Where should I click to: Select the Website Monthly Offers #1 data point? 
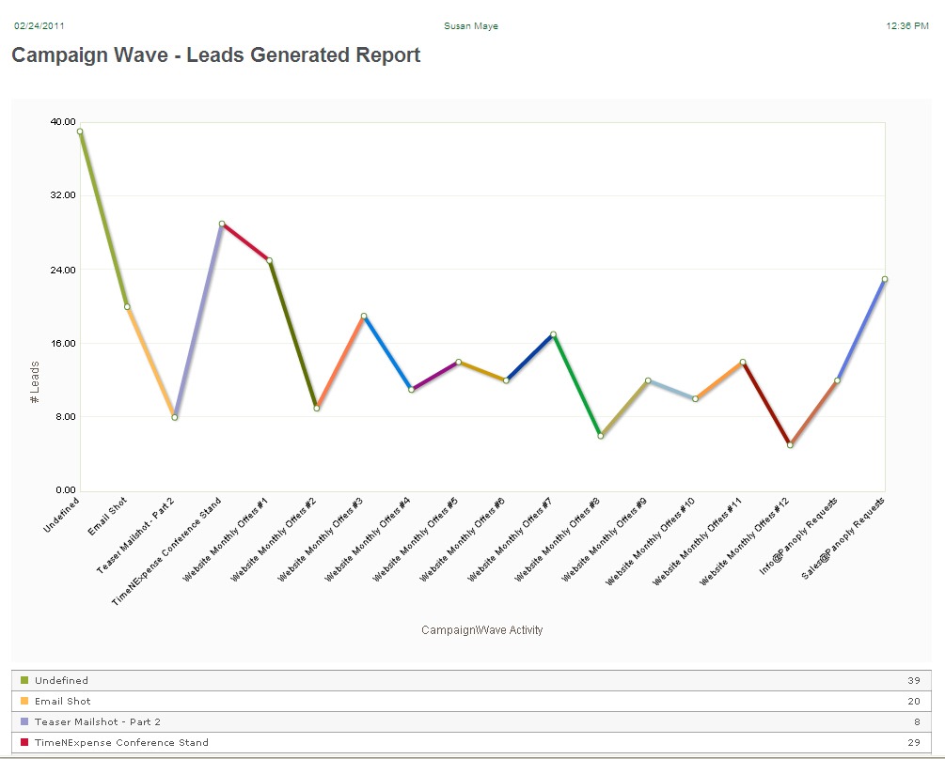[269, 260]
